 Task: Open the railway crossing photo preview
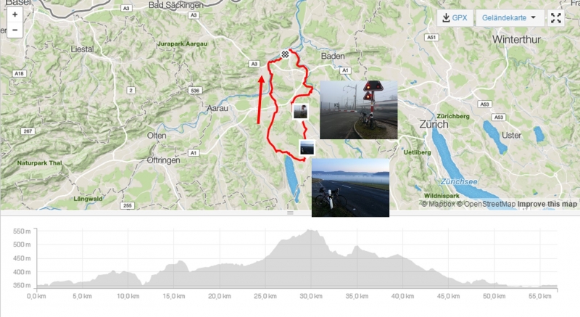[x=358, y=110]
